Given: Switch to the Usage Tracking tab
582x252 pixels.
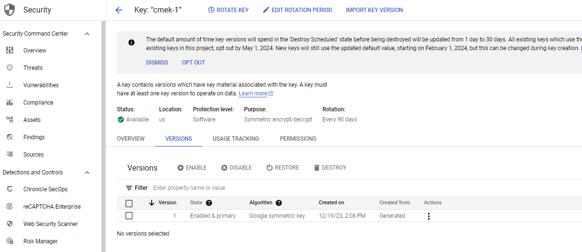Looking at the screenshot, I should click(236, 139).
